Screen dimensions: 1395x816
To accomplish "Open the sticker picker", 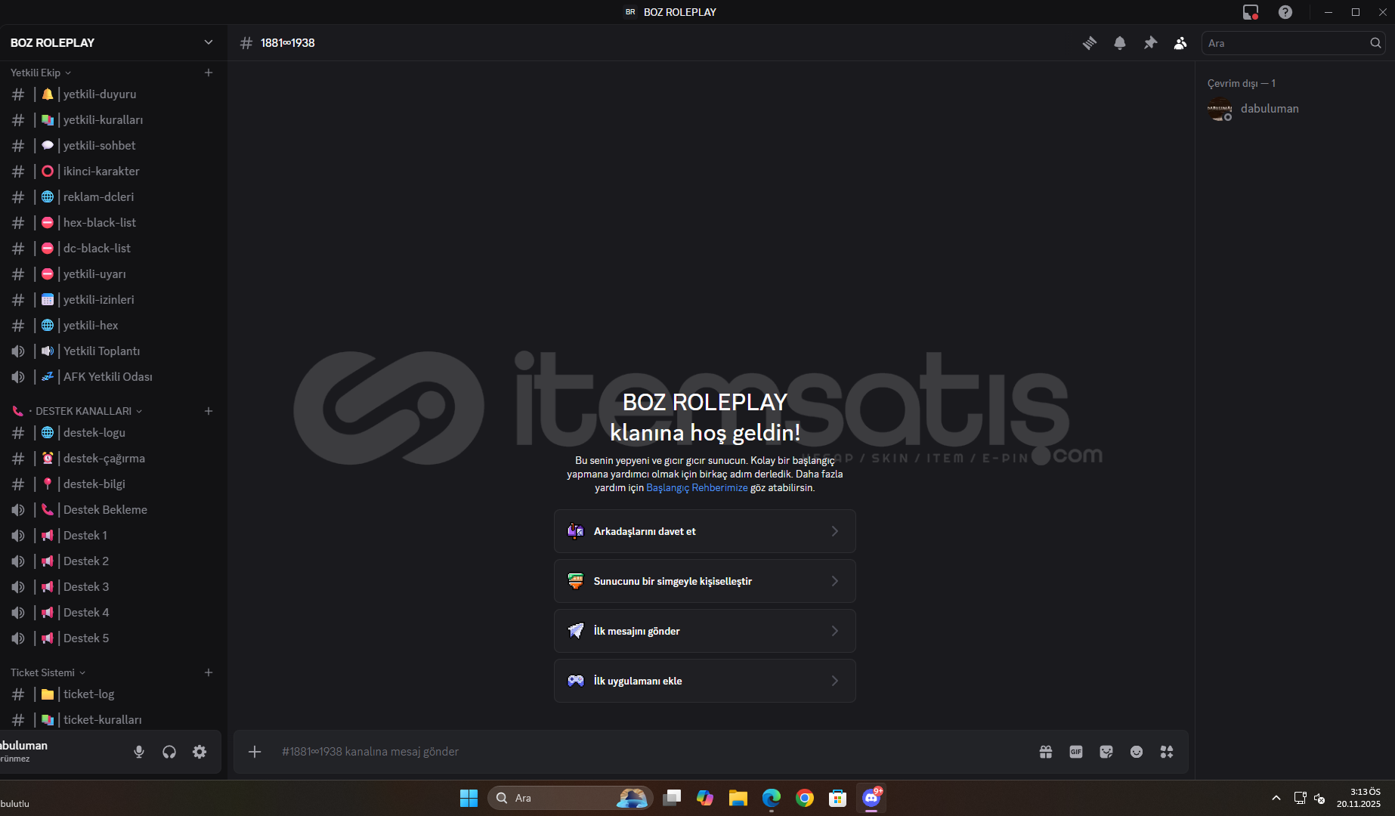I will pyautogui.click(x=1106, y=752).
